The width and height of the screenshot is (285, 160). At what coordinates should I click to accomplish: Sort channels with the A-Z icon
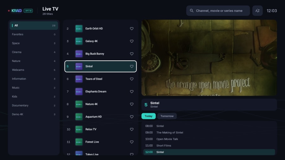(257, 11)
